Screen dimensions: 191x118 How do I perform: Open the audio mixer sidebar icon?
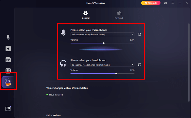pyautogui.click(x=8, y=71)
